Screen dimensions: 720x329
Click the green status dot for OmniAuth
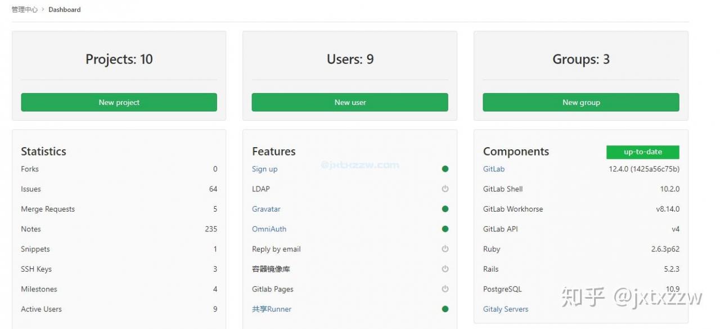click(x=445, y=229)
